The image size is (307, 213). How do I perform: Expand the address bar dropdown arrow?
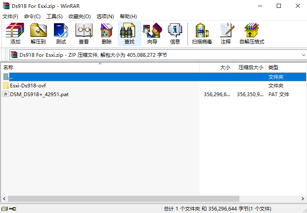(x=304, y=55)
